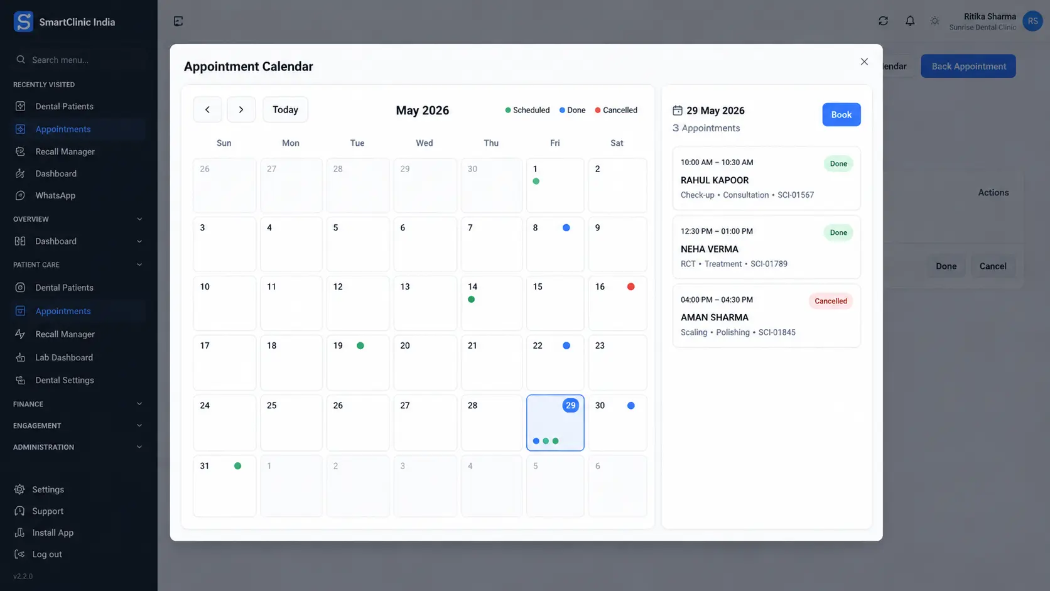
Task: Select May 8 on the calendar
Action: tap(555, 244)
